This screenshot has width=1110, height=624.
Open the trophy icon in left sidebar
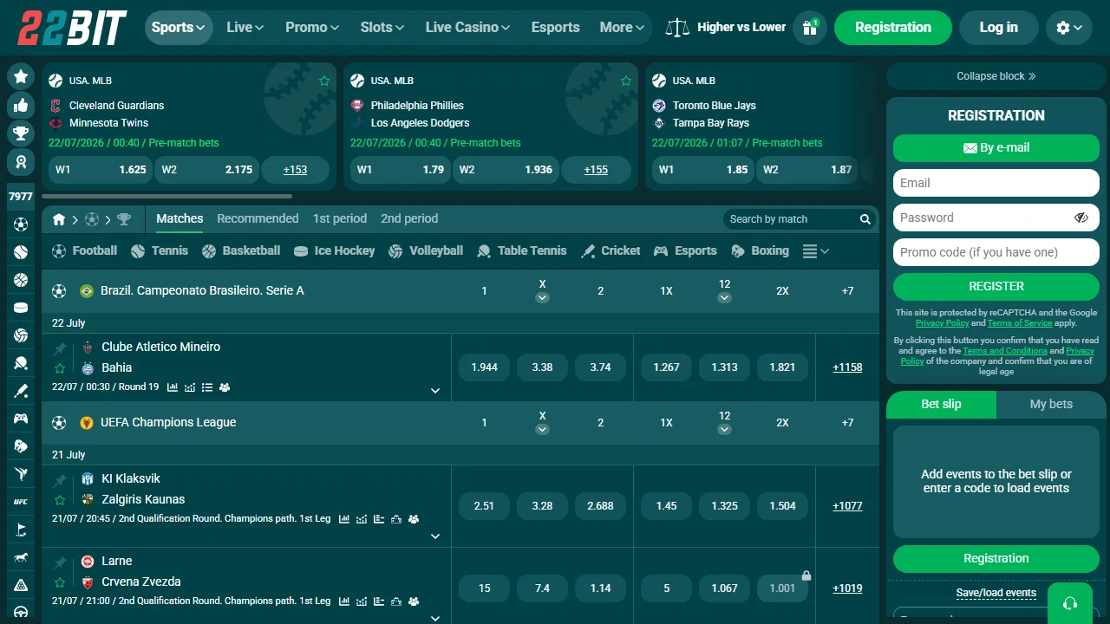(21, 133)
